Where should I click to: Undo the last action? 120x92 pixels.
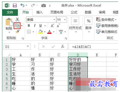[22, 5]
